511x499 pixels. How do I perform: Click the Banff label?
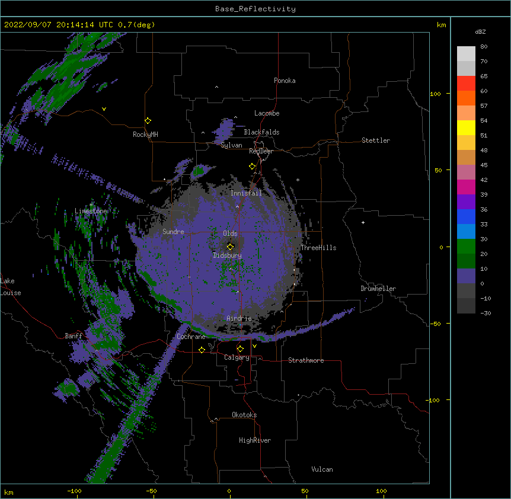point(74,336)
